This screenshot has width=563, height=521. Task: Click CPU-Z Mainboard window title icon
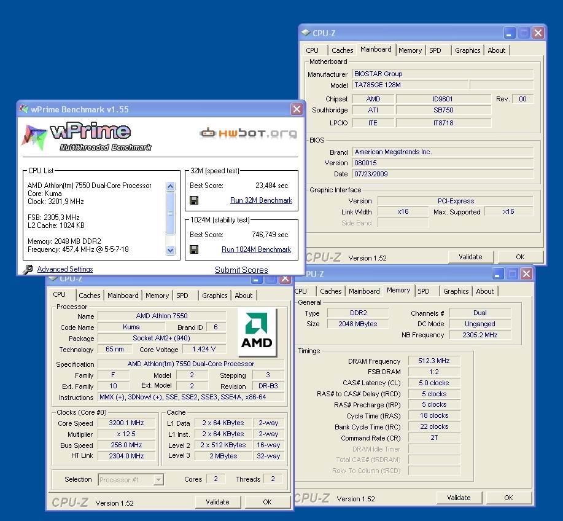(306, 33)
